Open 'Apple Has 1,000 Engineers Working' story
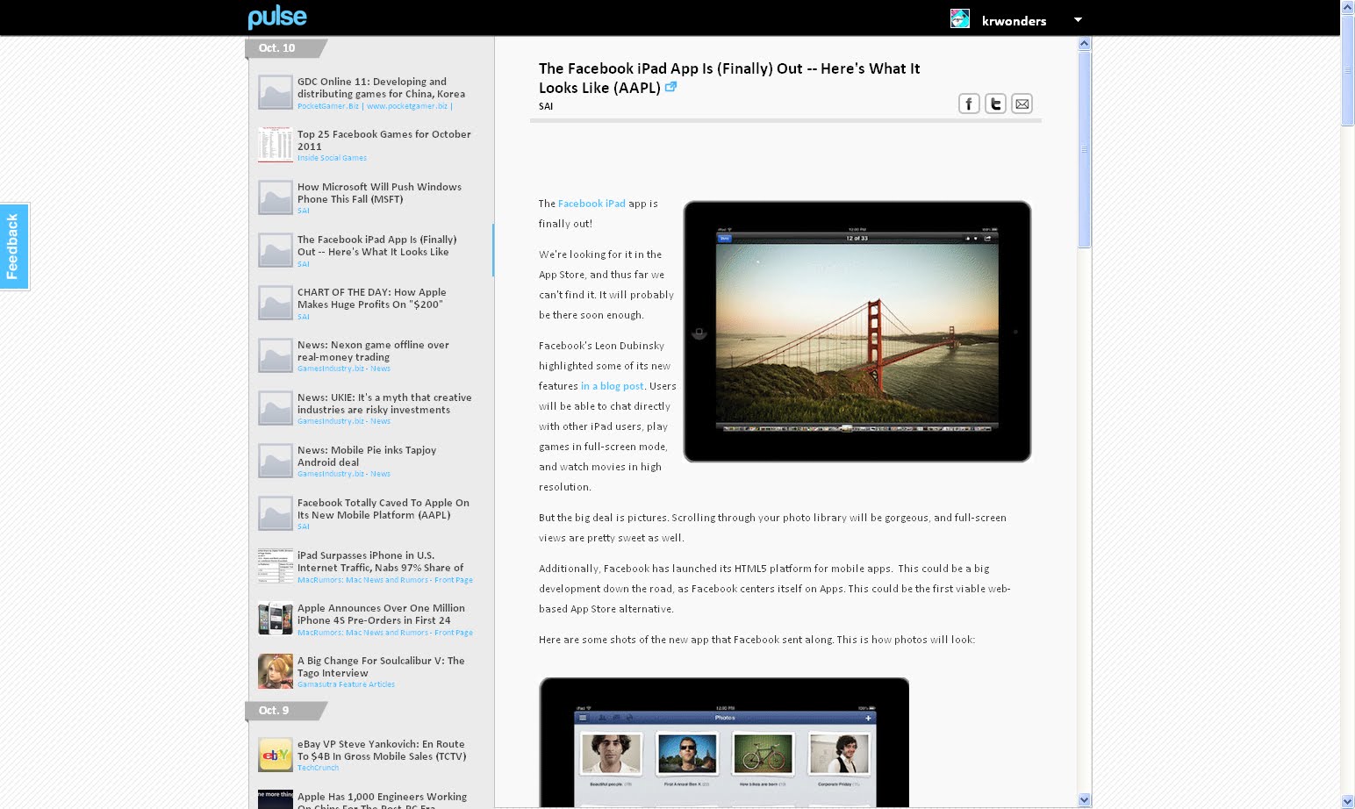This screenshot has height=809, width=1355. click(382, 801)
